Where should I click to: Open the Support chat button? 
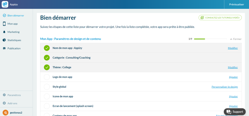235,112
